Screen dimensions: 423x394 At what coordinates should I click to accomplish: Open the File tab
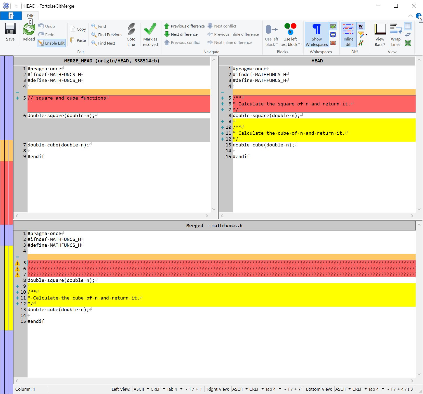tap(11, 16)
